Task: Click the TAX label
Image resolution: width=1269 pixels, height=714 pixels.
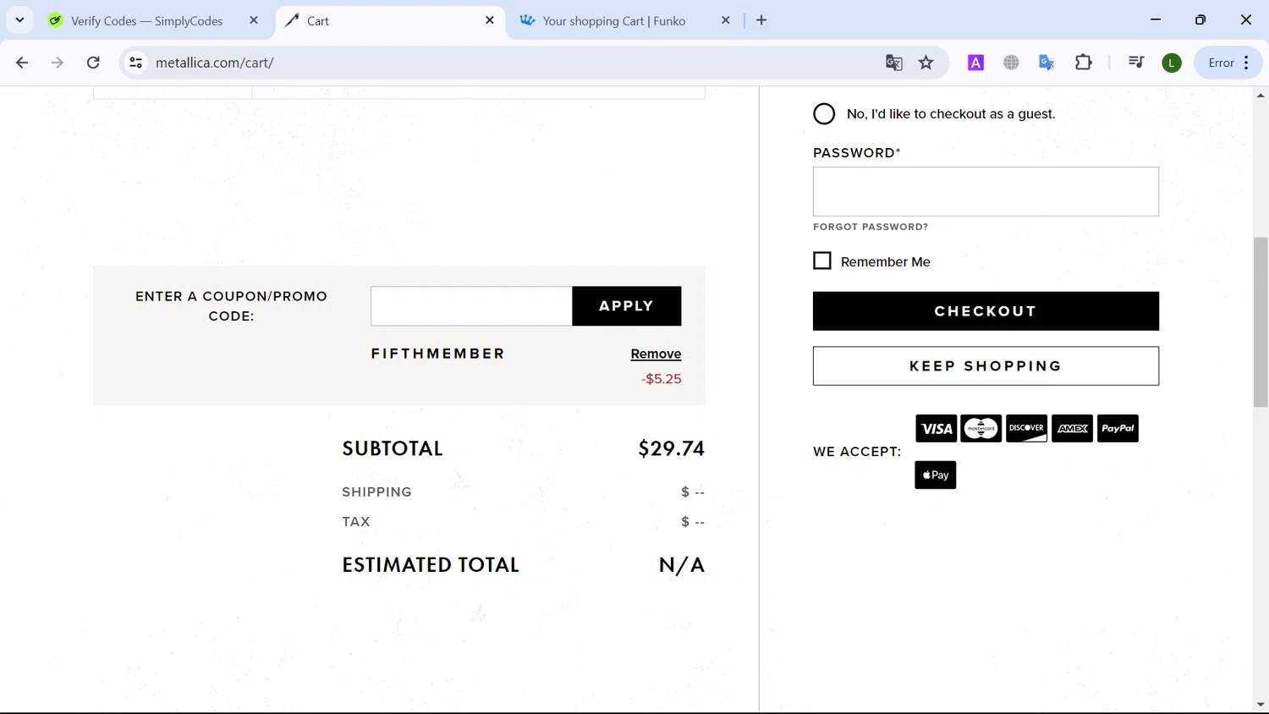Action: pos(356,522)
